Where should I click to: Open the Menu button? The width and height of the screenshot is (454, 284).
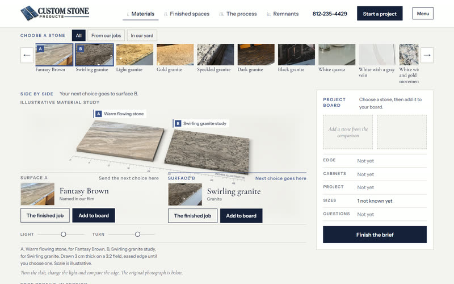423,14
